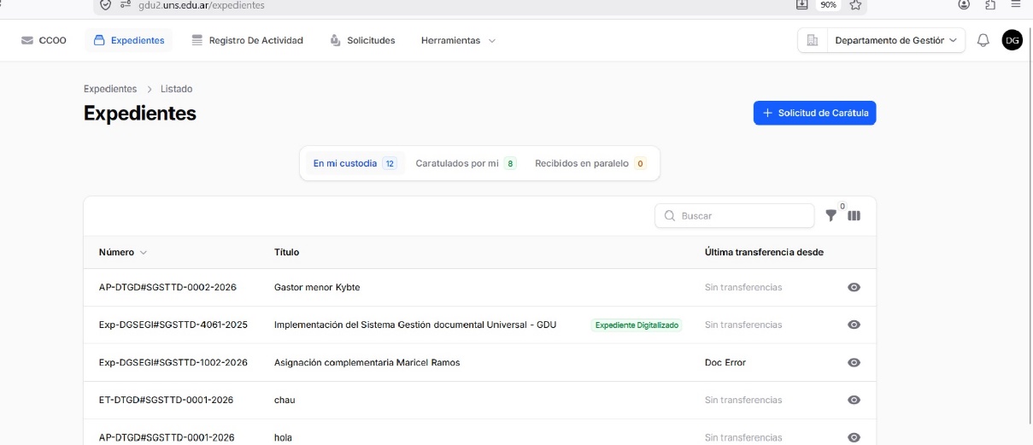Open the CCOO mail section

click(x=44, y=40)
